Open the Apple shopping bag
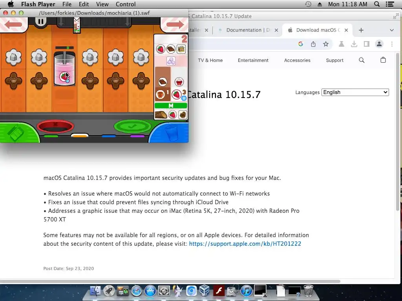 [x=383, y=60]
